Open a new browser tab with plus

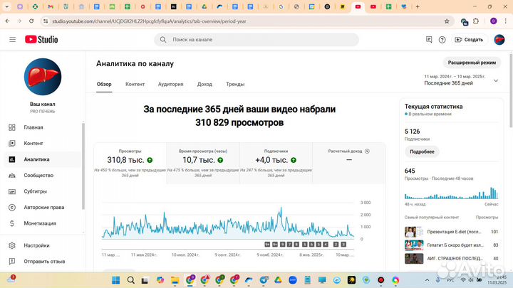coord(418,6)
